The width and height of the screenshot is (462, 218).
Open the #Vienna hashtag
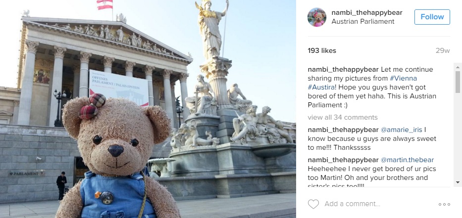[403, 79]
